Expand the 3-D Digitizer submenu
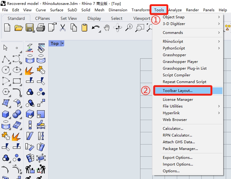This screenshot has height=179, width=231. coord(219,24)
